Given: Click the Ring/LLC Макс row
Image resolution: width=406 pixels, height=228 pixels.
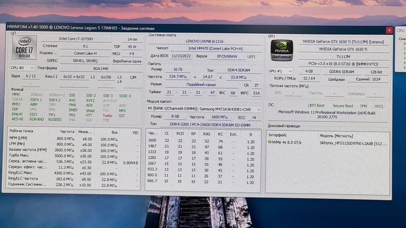Looking at the screenshot, I should pyautogui.click(x=73, y=173).
